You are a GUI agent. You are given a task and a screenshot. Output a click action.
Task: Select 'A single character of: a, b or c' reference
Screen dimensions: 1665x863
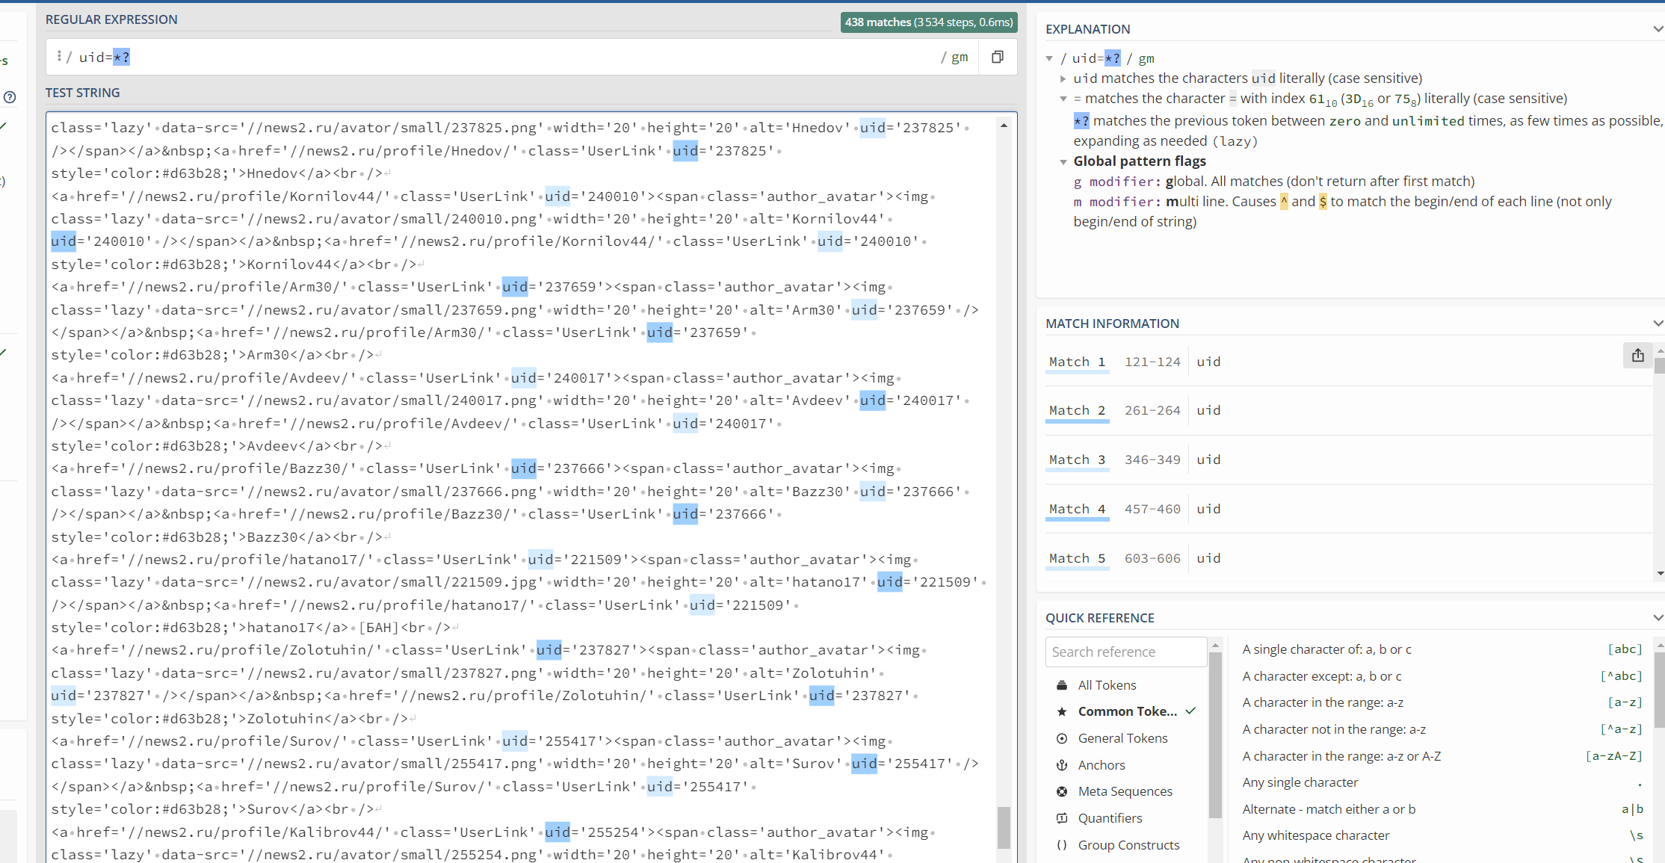(1442, 649)
